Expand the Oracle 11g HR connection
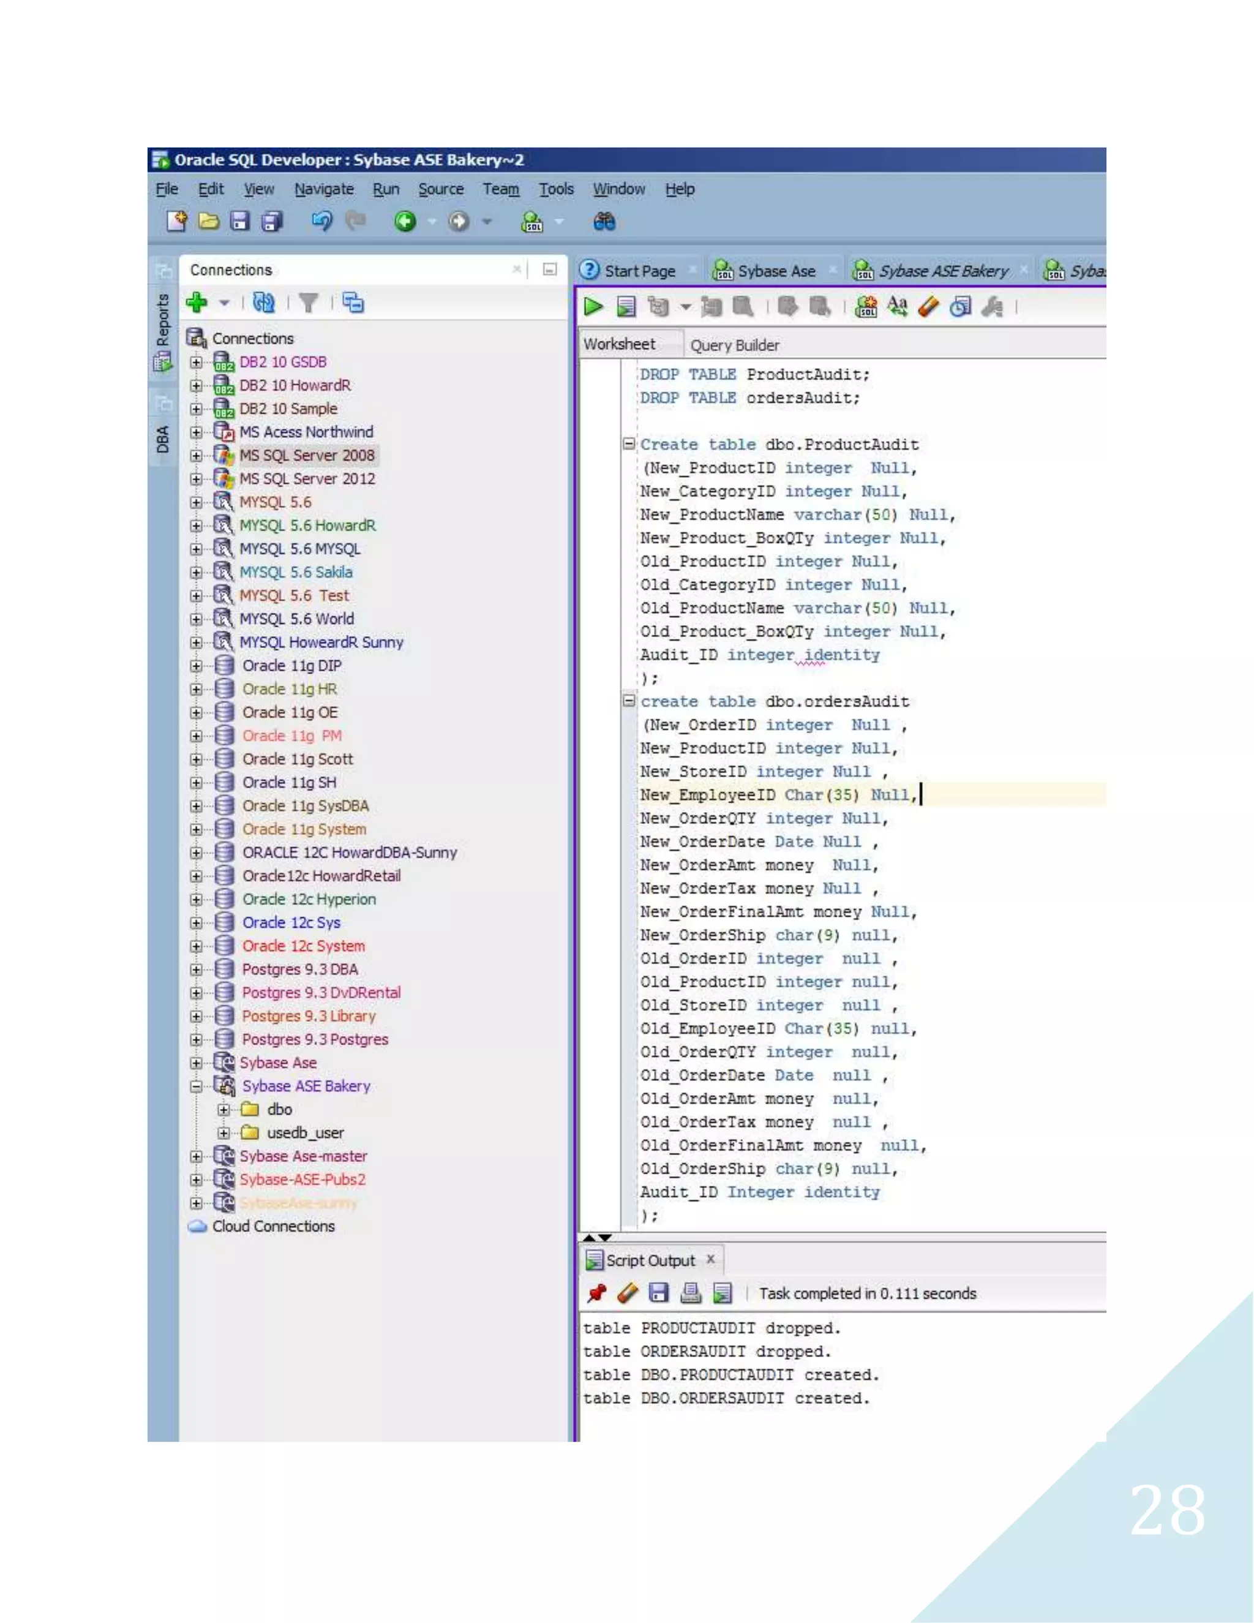Viewport: 1254px width, 1623px height. pos(196,689)
